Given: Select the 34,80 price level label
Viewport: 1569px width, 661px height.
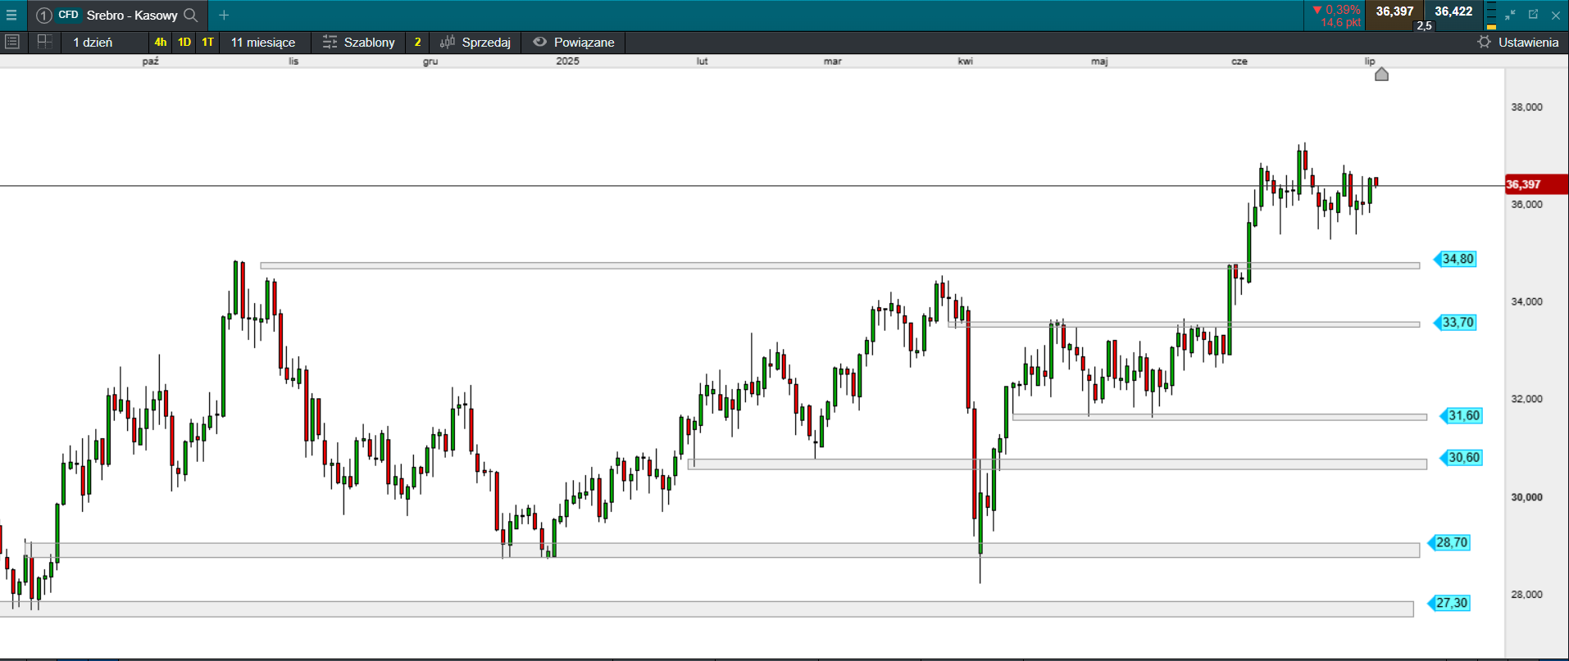Looking at the screenshot, I should click(x=1455, y=260).
